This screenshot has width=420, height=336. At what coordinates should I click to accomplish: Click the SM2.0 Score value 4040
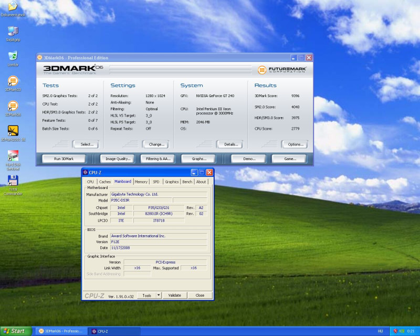tap(295, 107)
